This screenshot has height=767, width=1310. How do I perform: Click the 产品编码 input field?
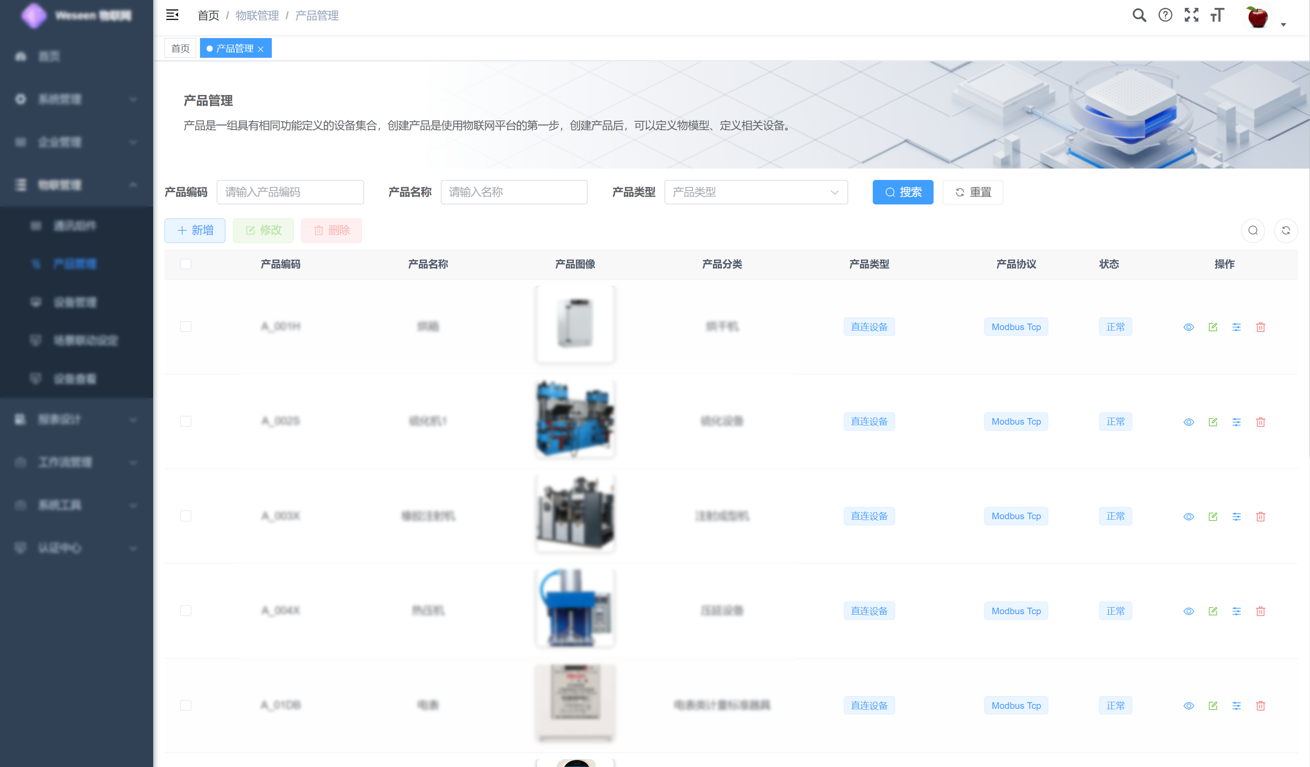coord(290,192)
